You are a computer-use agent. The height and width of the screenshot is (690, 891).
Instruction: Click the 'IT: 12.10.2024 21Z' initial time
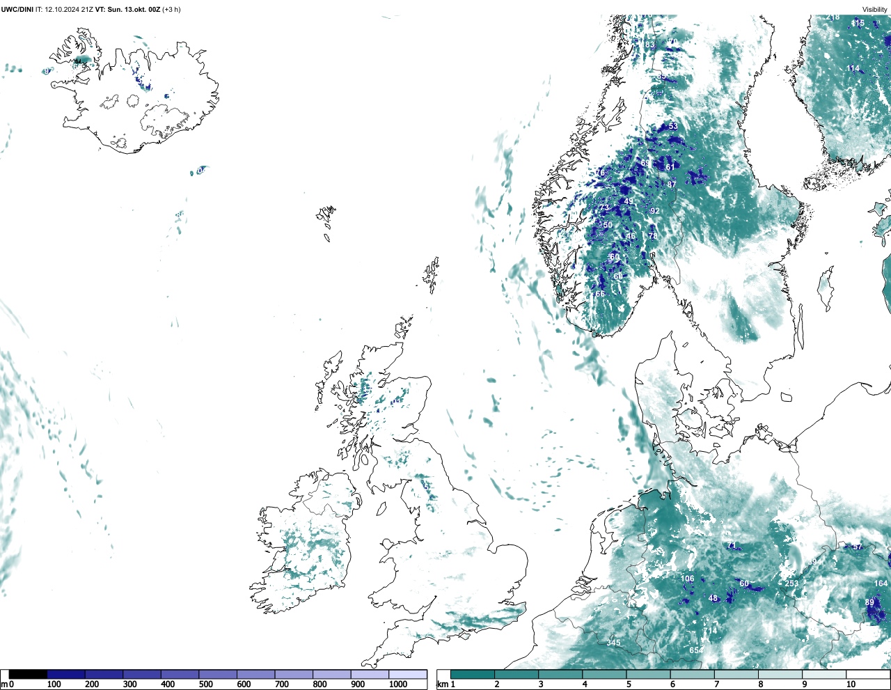pyautogui.click(x=64, y=10)
